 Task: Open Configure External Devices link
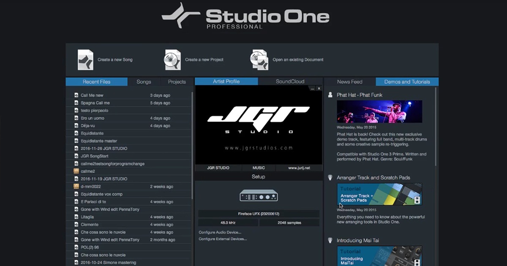coord(223,239)
